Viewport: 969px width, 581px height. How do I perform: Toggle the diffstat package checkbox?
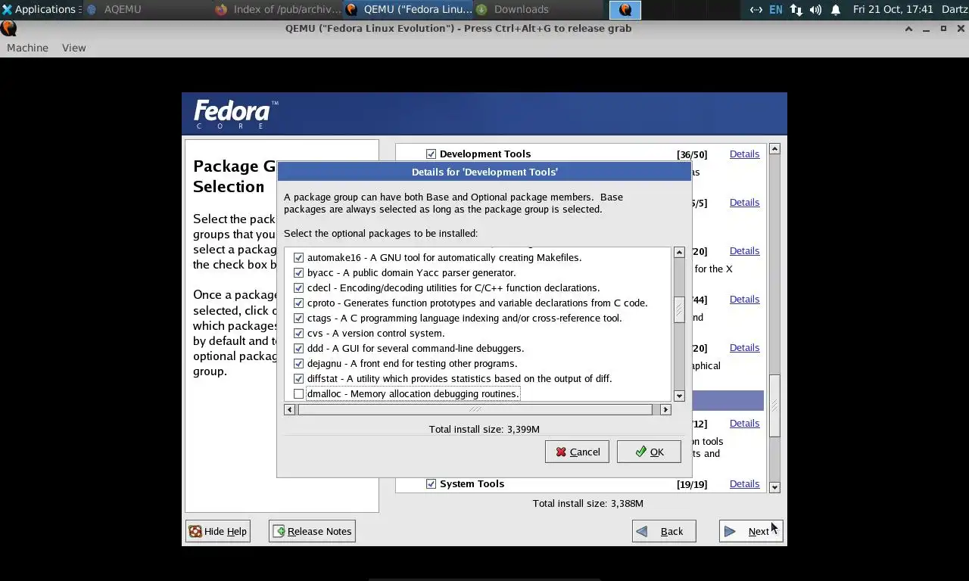[x=298, y=378]
